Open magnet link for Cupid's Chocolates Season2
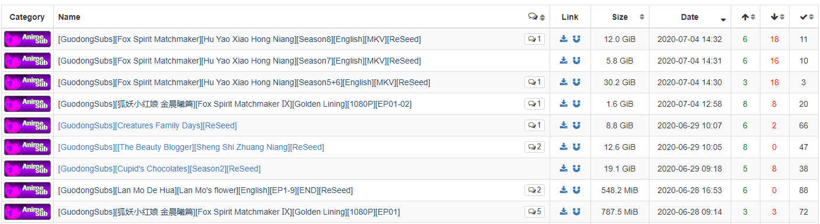The image size is (820, 224). point(576,169)
